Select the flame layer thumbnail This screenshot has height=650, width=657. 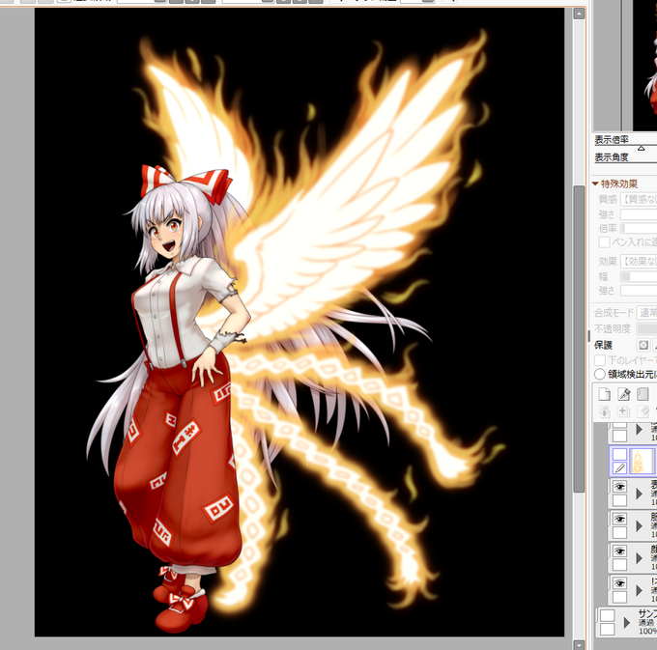[641, 461]
